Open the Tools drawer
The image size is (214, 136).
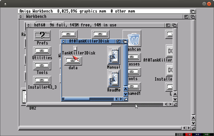coord(42,65)
